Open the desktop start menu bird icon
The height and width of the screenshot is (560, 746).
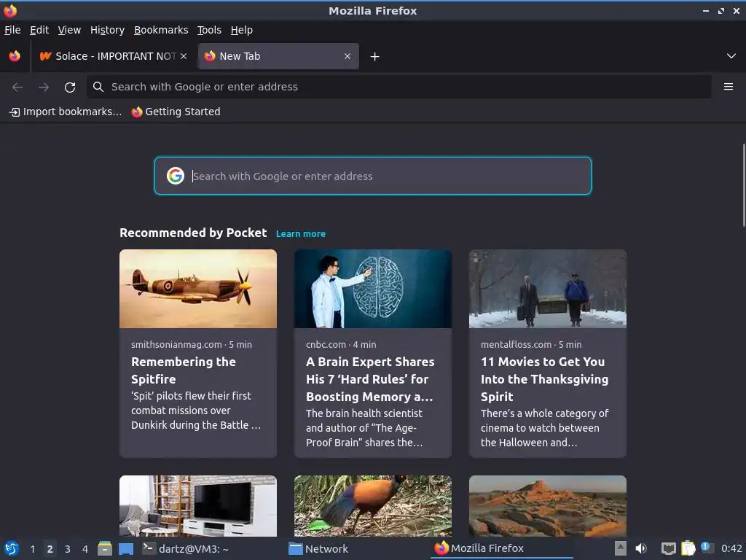click(12, 548)
